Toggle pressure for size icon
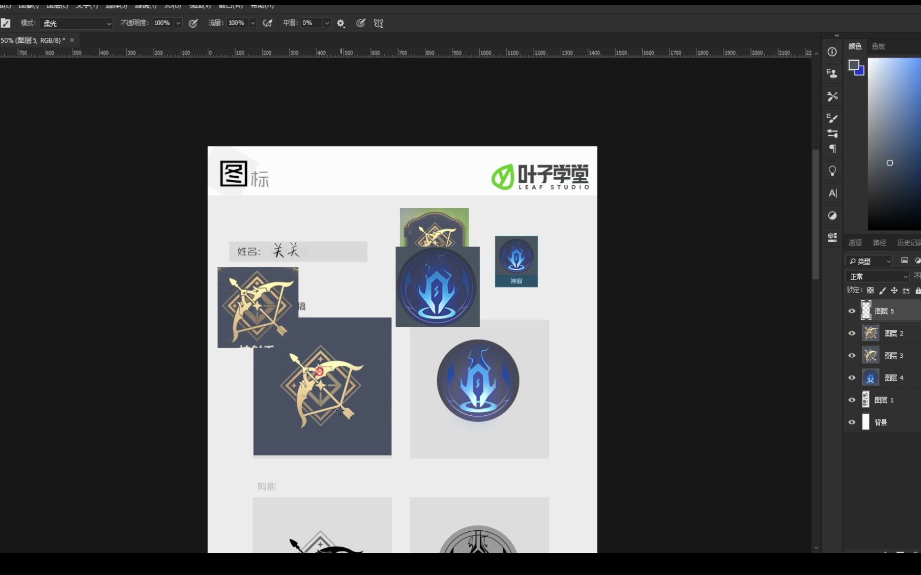The width and height of the screenshot is (921, 575). pyautogui.click(x=361, y=23)
